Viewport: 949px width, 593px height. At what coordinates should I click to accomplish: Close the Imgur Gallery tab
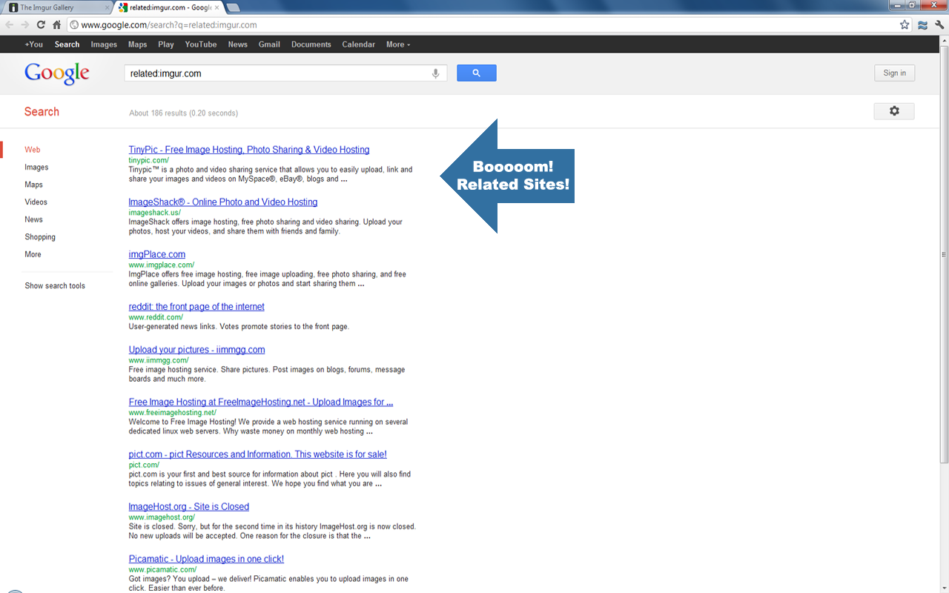pos(107,7)
